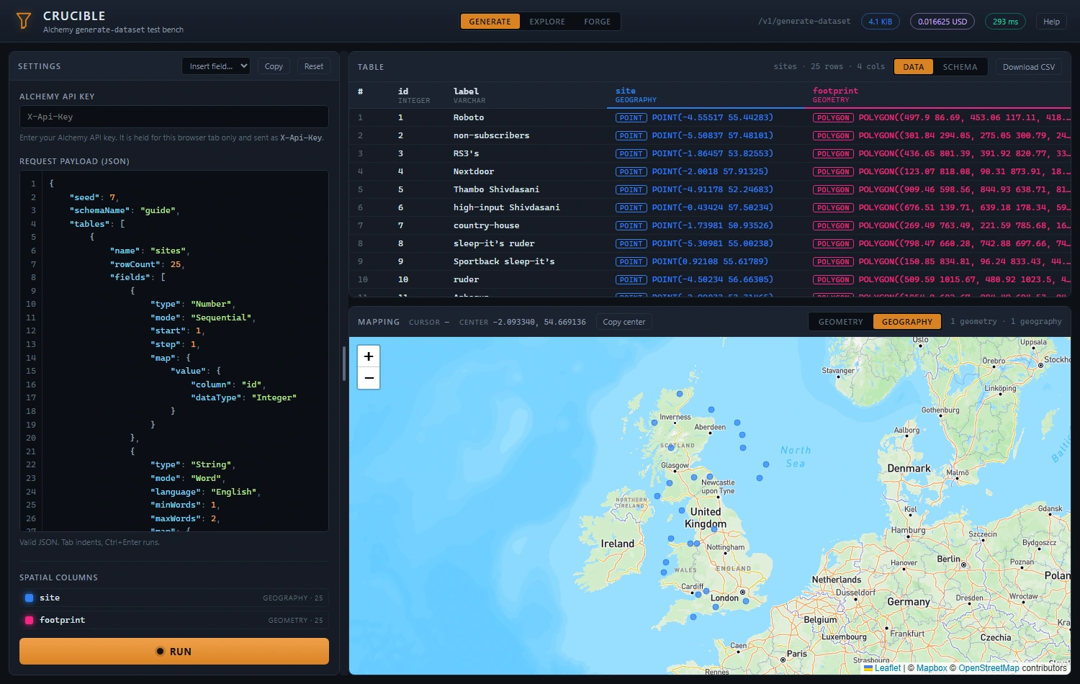Download the table as CSV
Viewport: 1080px width, 684px height.
(1029, 67)
